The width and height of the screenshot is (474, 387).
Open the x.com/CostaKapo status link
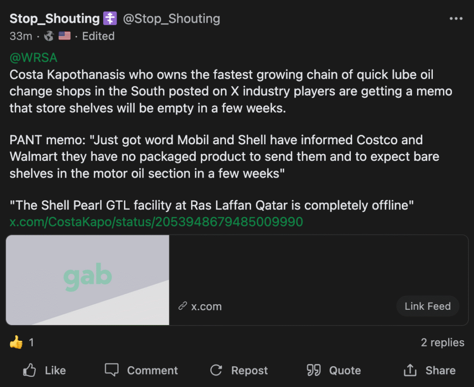[156, 222]
